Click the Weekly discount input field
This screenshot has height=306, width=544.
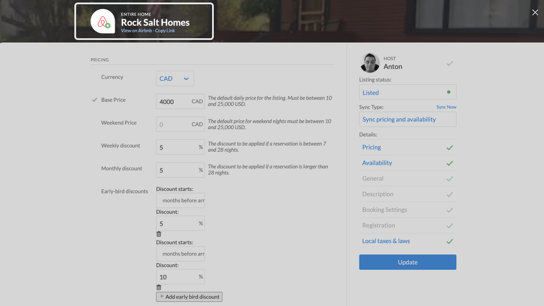(x=180, y=147)
